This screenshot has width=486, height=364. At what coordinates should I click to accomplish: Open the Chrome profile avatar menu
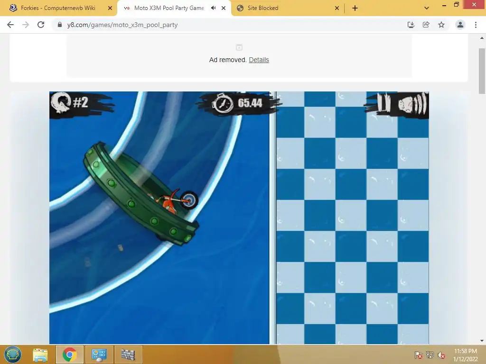tap(460, 25)
